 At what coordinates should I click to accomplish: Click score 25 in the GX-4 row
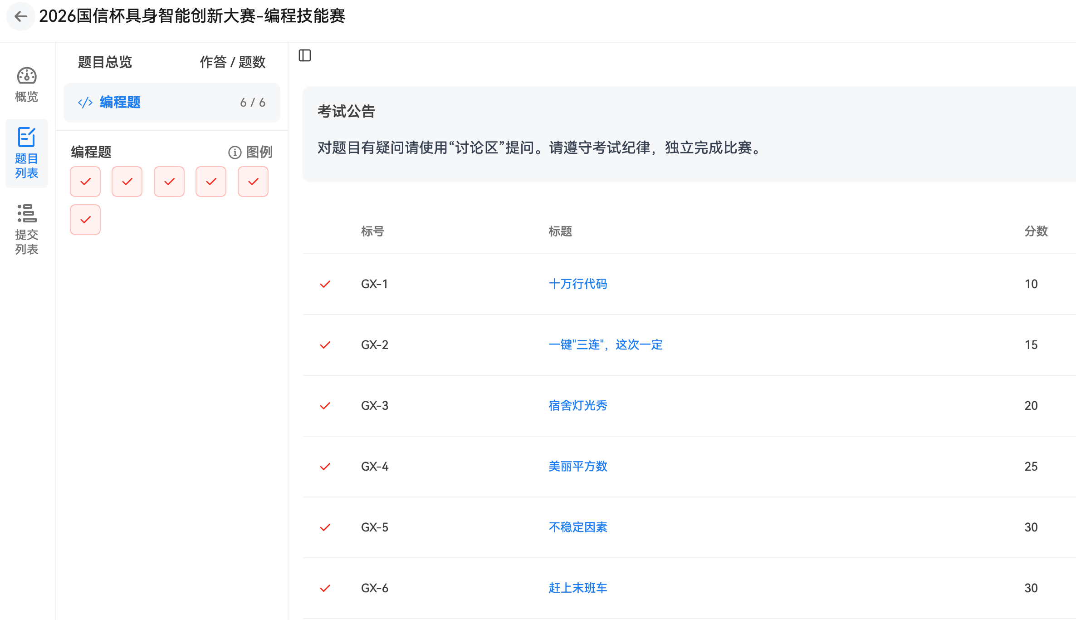[1031, 467]
